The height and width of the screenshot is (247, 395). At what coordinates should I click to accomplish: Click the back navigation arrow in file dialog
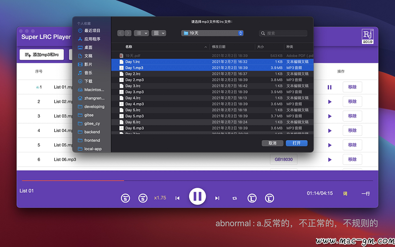coord(120,33)
